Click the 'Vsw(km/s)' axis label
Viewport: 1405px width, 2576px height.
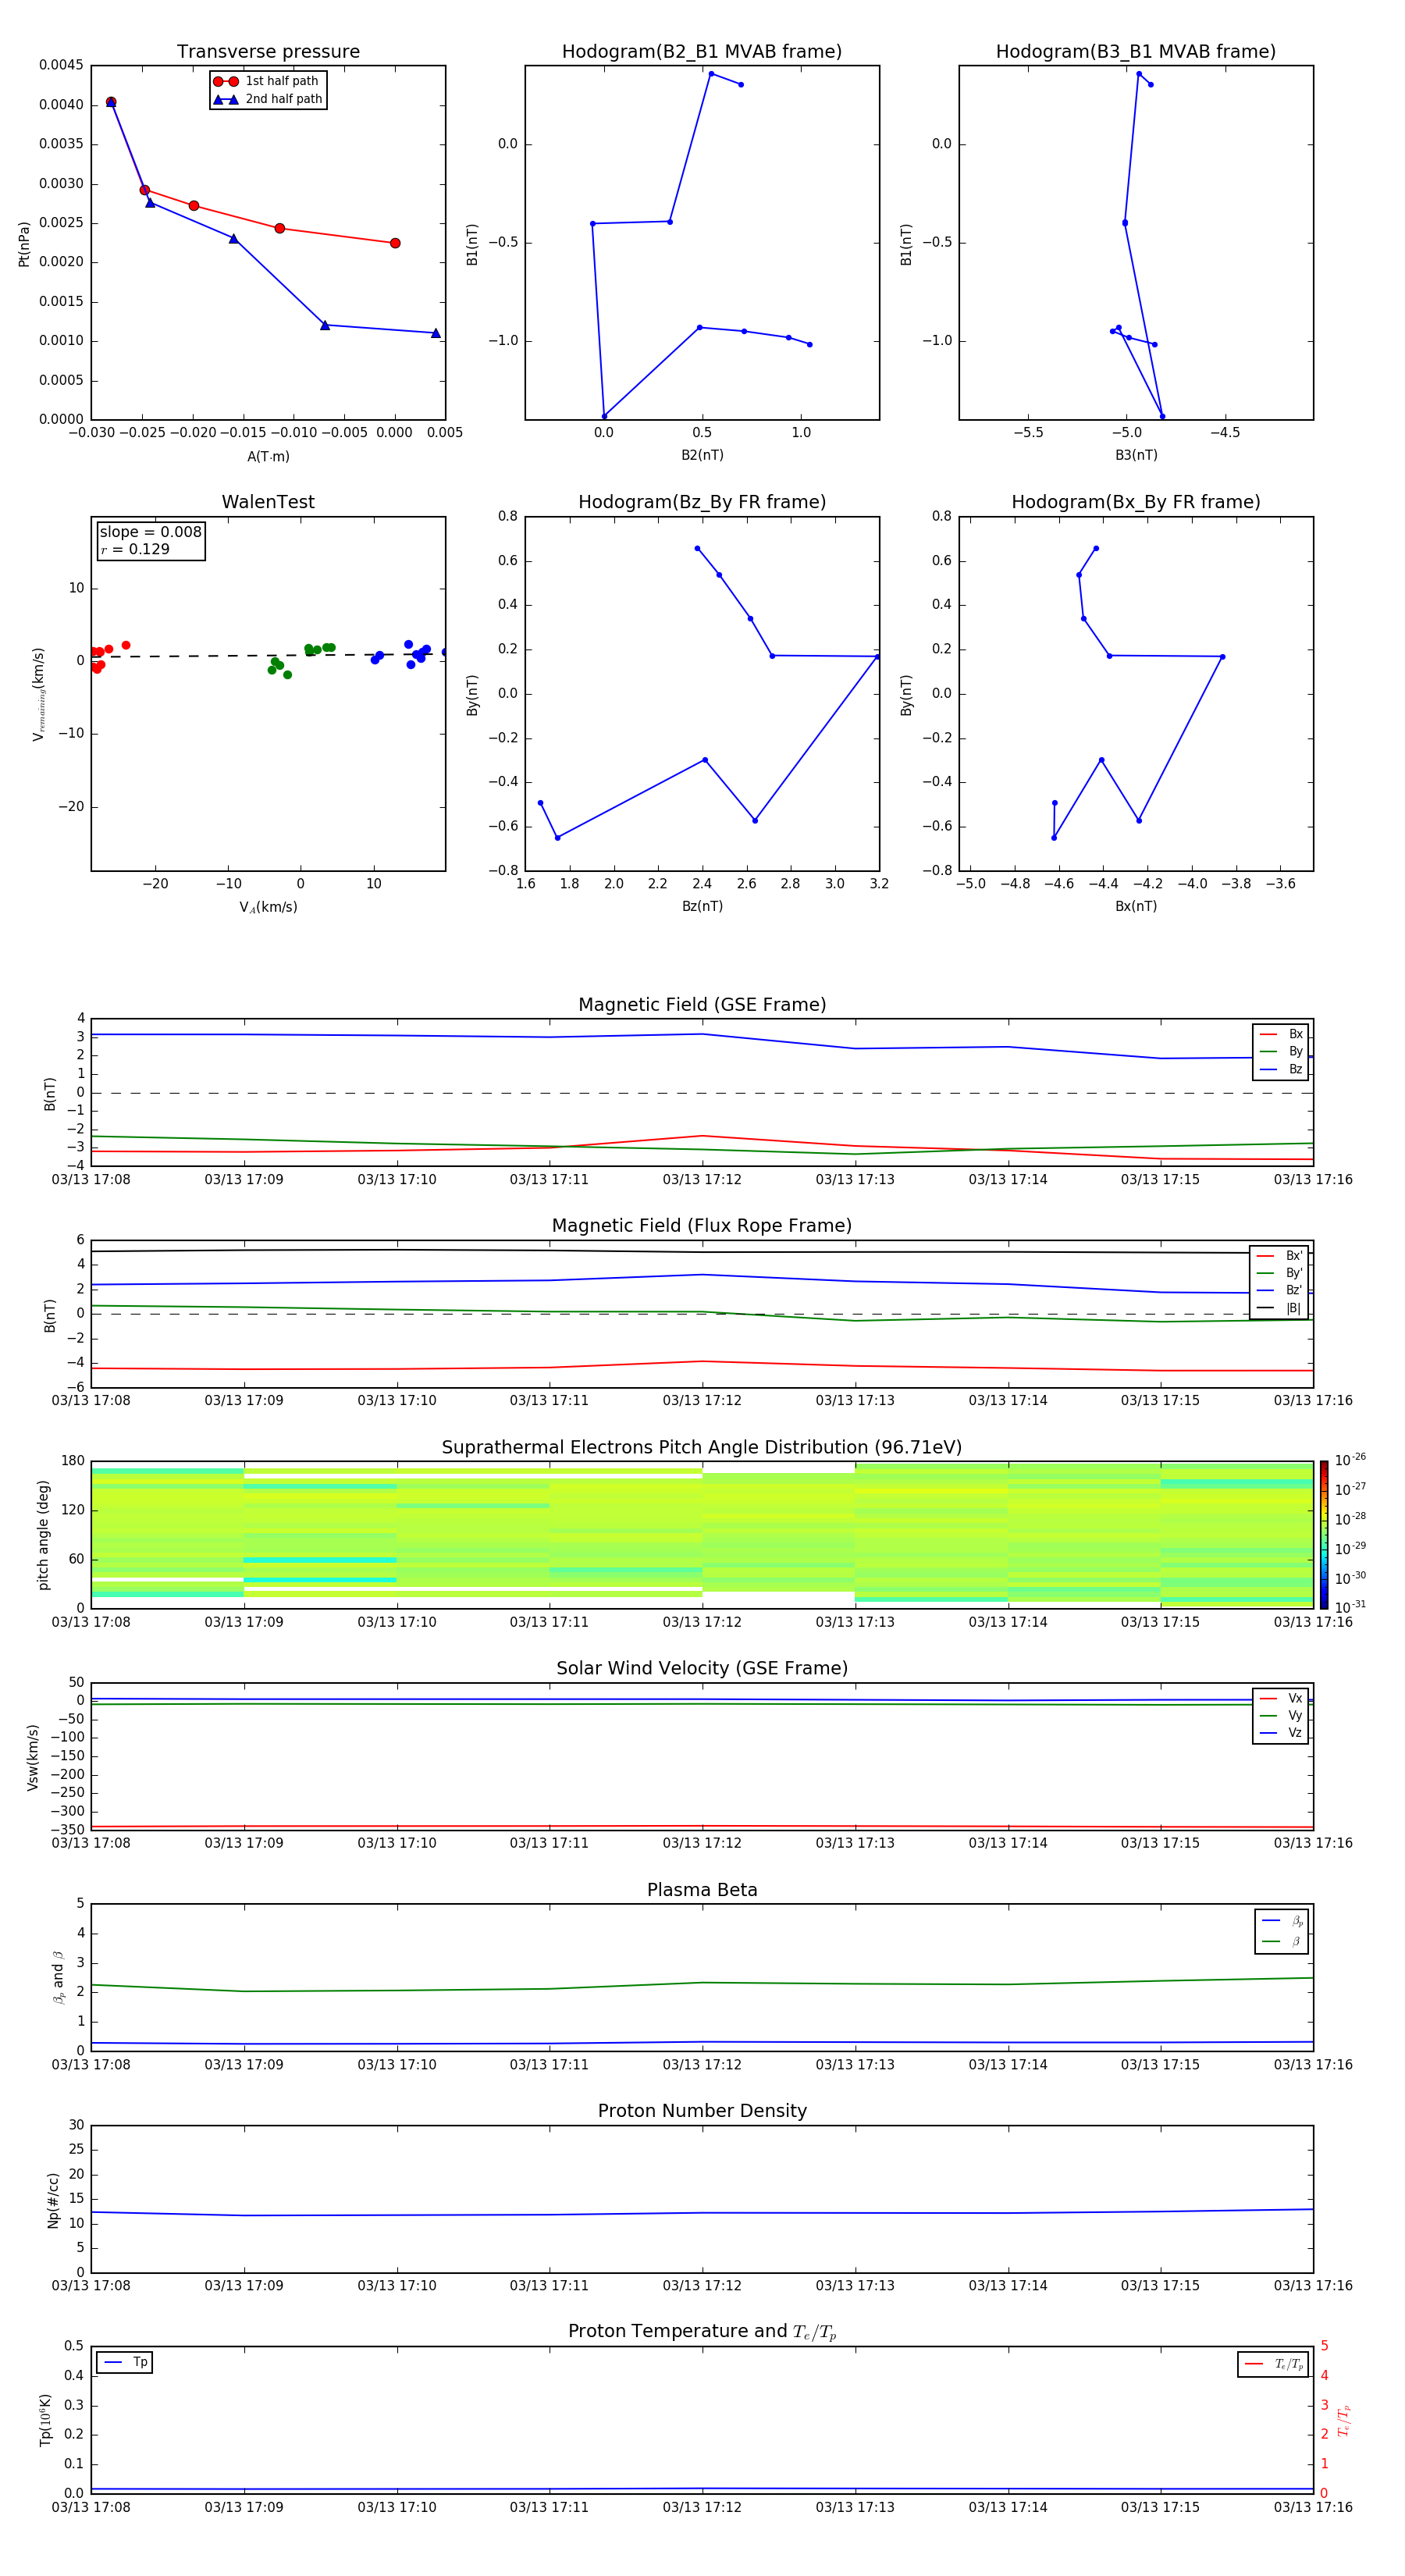33,1757
